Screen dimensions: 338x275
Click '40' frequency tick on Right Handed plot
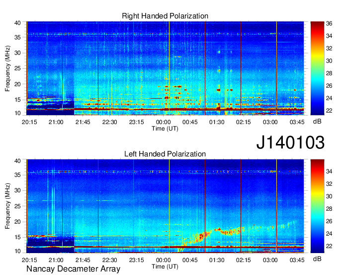[18, 23]
